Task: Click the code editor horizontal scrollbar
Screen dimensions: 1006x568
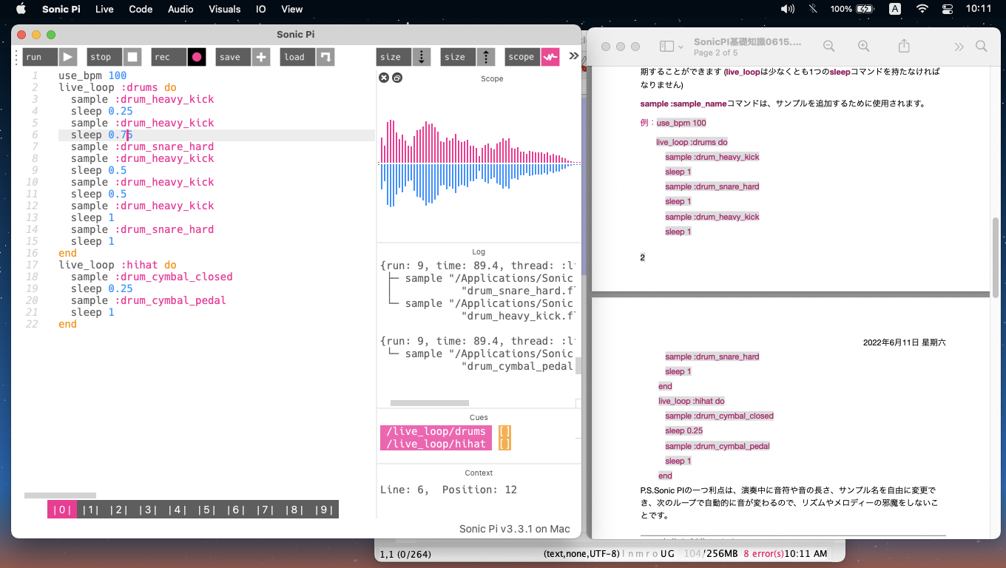Action: click(x=60, y=495)
